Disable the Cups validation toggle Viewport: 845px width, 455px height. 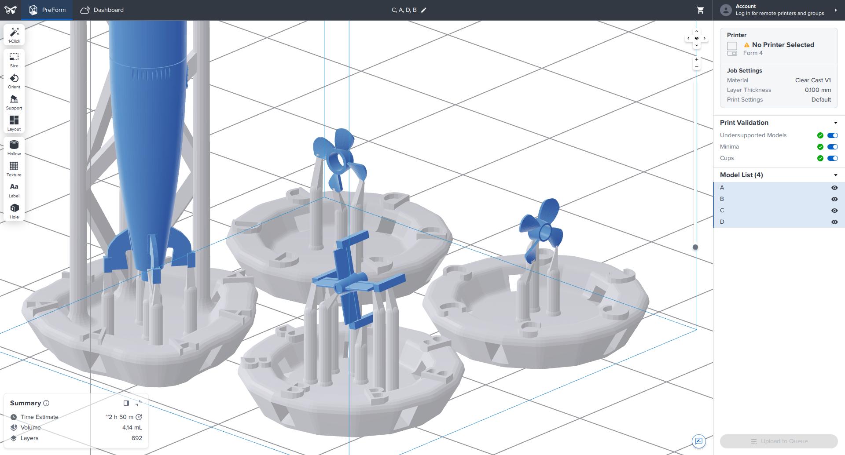pyautogui.click(x=833, y=158)
